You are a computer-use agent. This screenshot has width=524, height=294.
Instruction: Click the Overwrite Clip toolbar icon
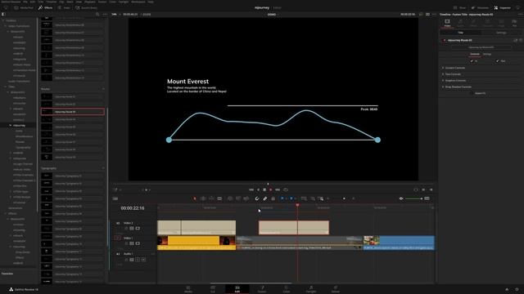coord(238,198)
